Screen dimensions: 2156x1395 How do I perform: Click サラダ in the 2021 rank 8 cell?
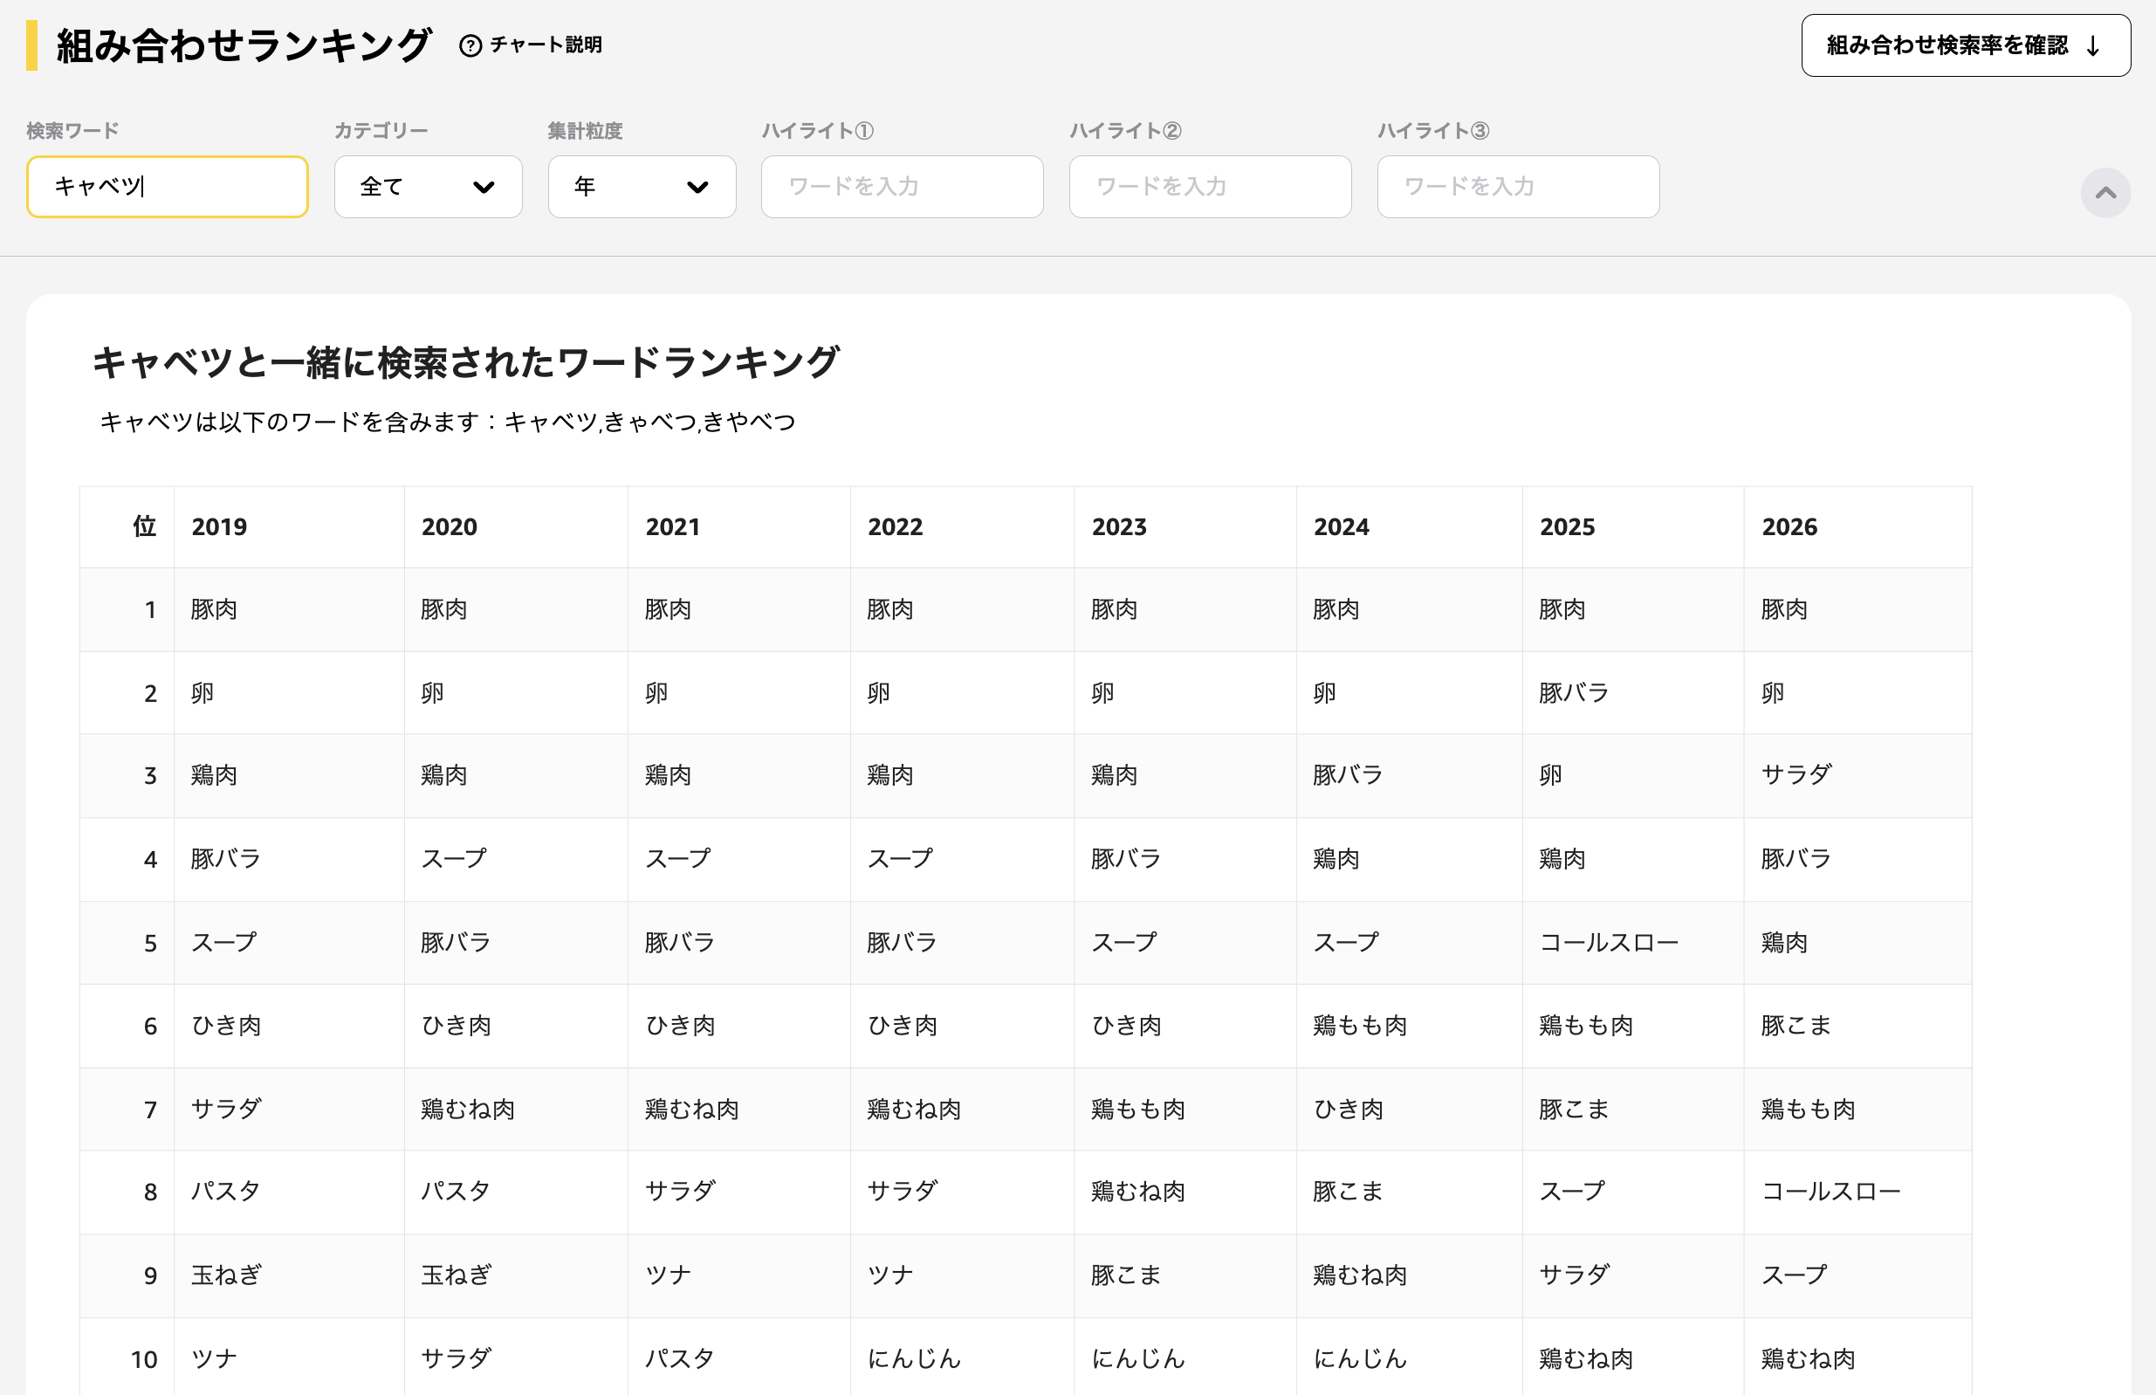coord(680,1192)
